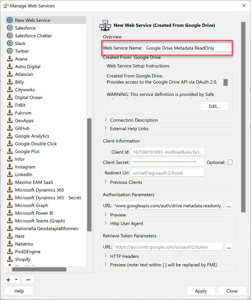The height and width of the screenshot is (300, 251).
Task: Expand the Previous Clients section
Action: pyautogui.click(x=106, y=182)
